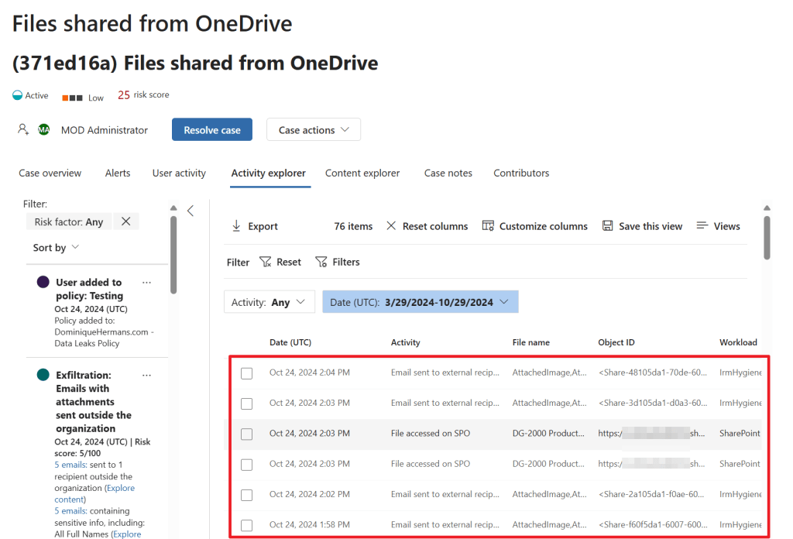
Task: Collapse the left panel with the chevron
Action: [x=191, y=211]
